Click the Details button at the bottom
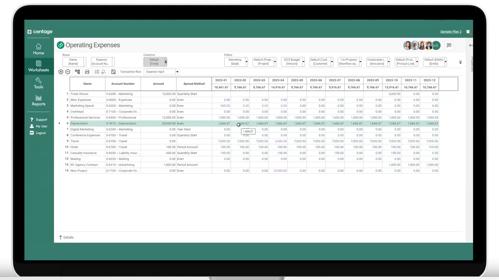499x280 pixels. [x=66, y=237]
